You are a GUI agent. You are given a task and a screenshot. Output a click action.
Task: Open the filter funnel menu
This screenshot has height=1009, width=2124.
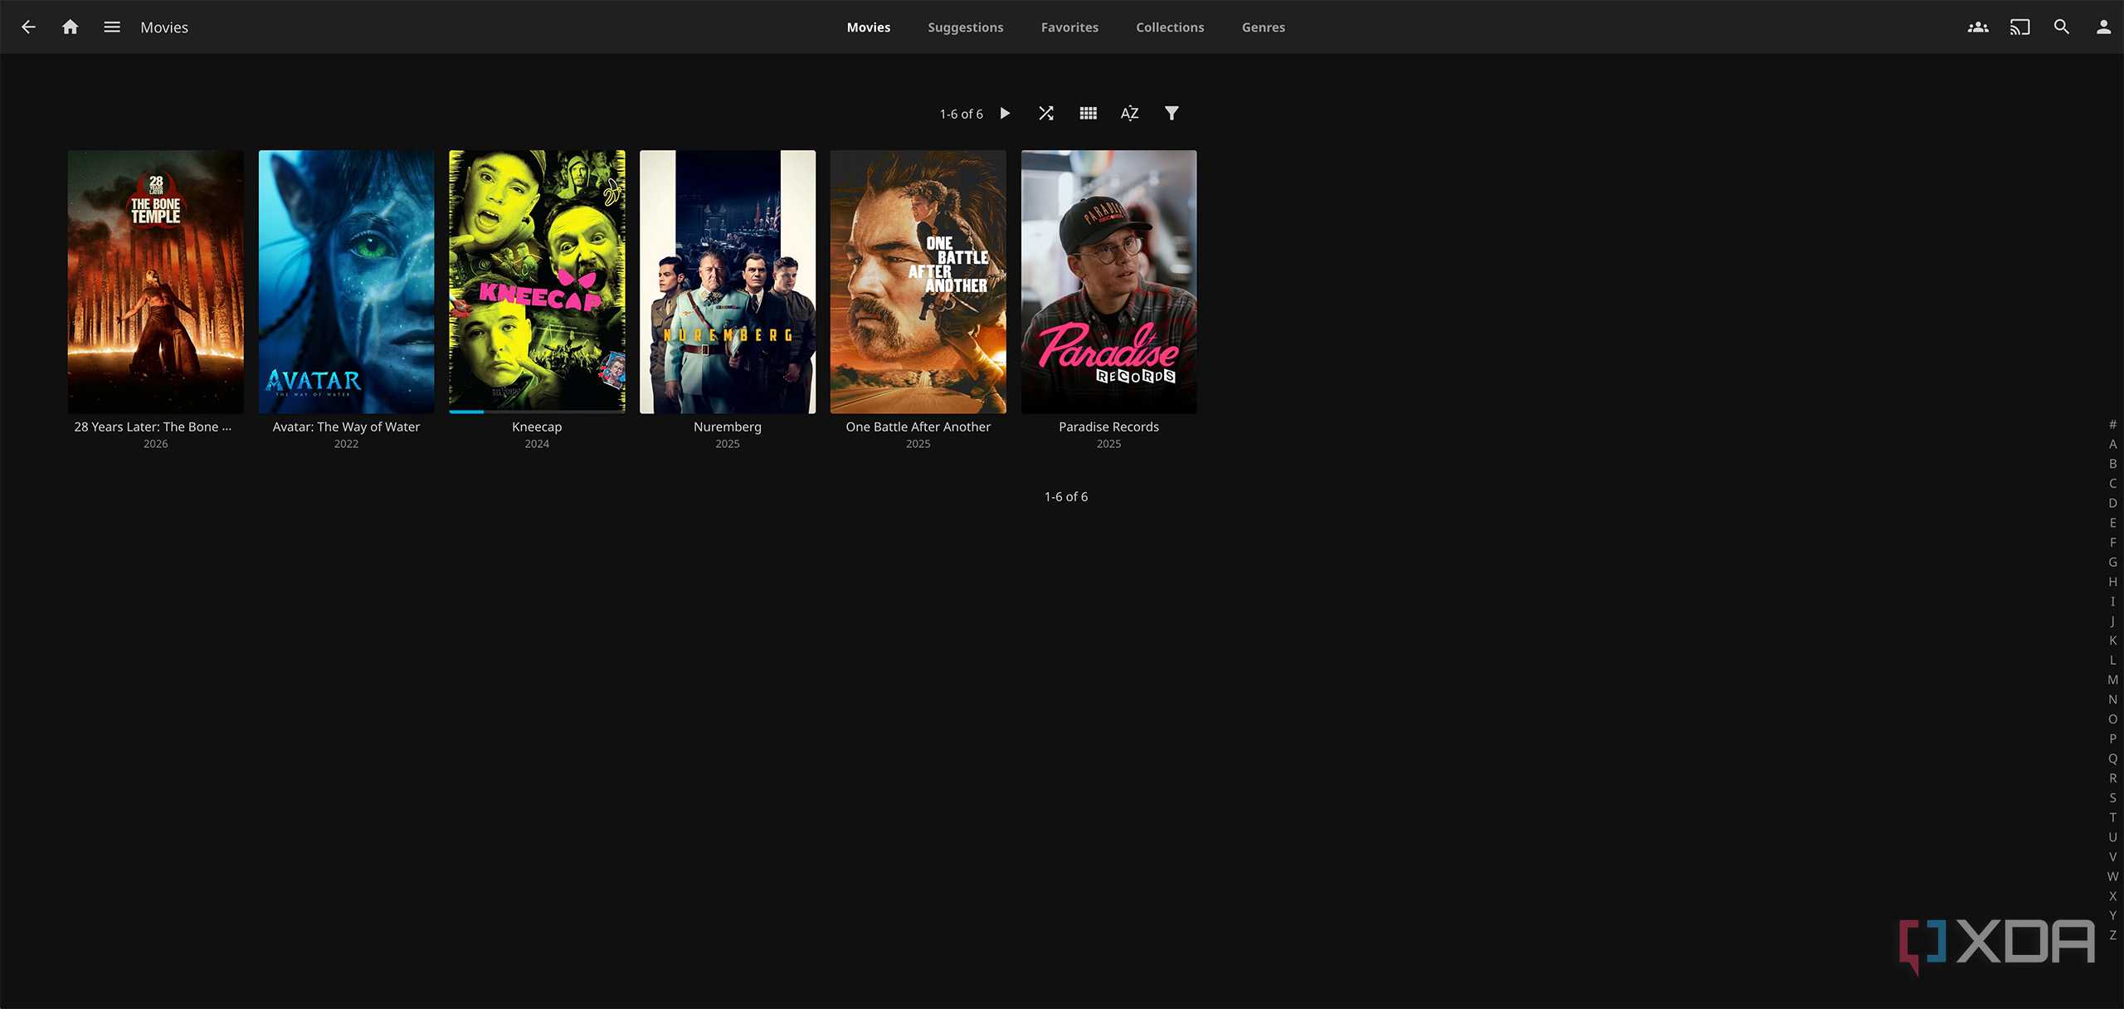(1172, 114)
